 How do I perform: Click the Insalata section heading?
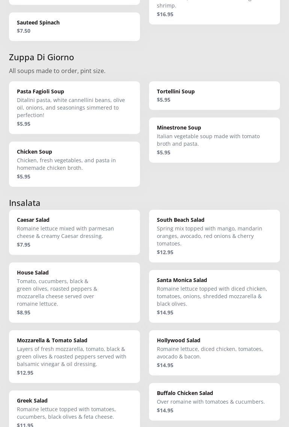(25, 203)
